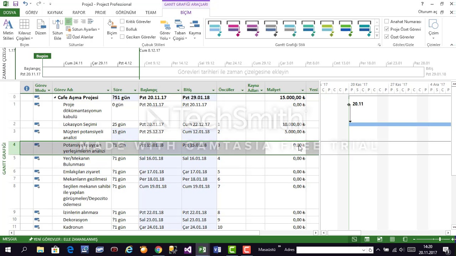Enable the Kritik Görevler checkbox

tap(122, 22)
